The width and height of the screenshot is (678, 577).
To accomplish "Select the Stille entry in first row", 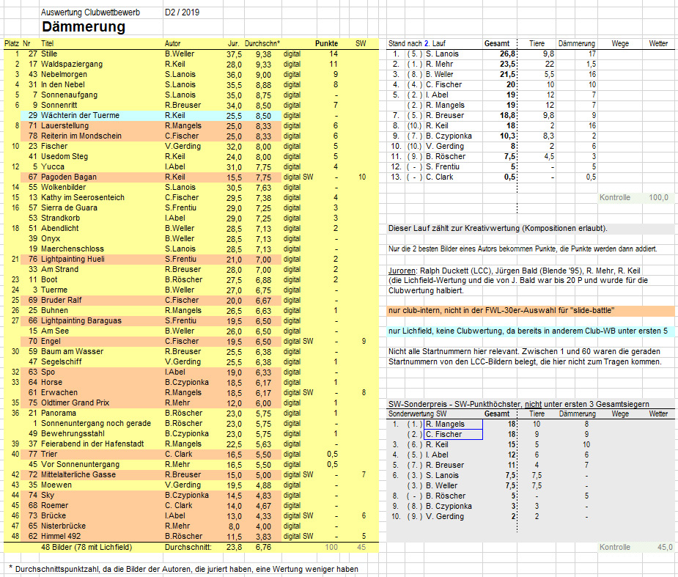I will point(50,54).
